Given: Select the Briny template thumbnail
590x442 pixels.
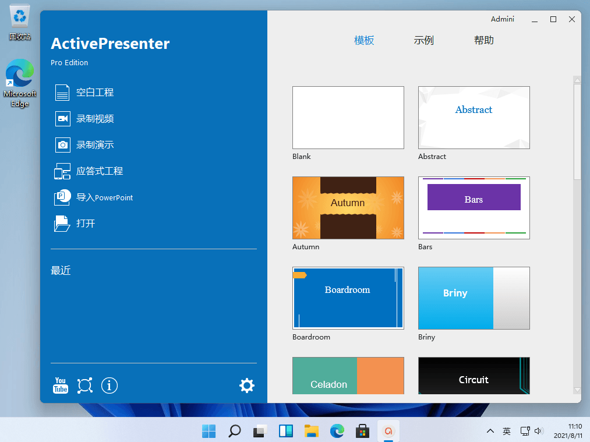Looking at the screenshot, I should (474, 298).
